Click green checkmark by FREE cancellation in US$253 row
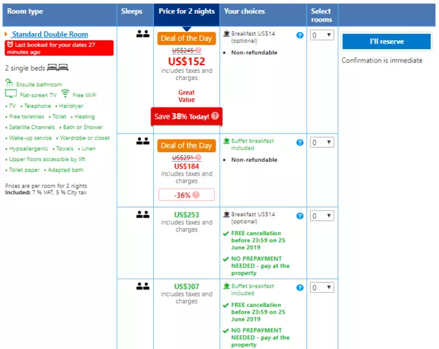 pos(226,233)
